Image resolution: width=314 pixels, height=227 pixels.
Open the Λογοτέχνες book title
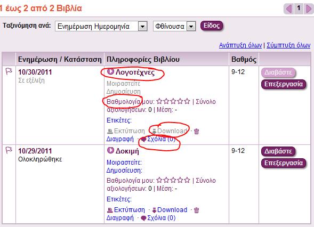(135, 72)
